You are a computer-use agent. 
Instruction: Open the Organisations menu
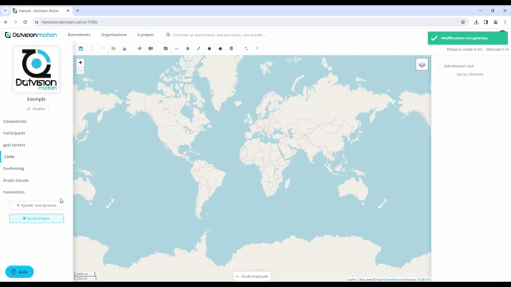114,35
